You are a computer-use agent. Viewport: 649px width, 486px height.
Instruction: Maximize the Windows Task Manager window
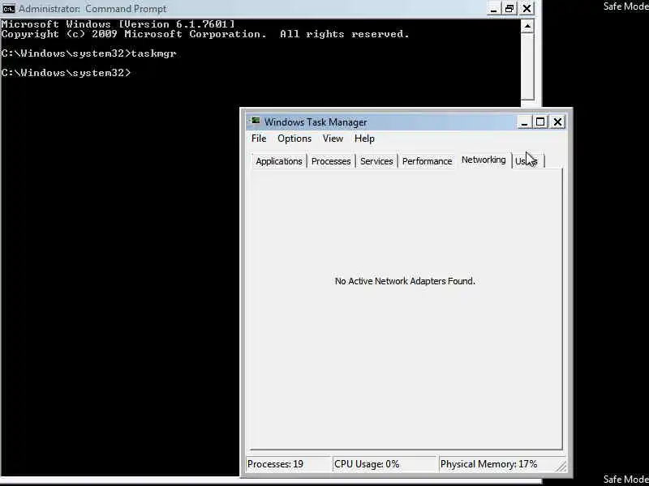(540, 122)
